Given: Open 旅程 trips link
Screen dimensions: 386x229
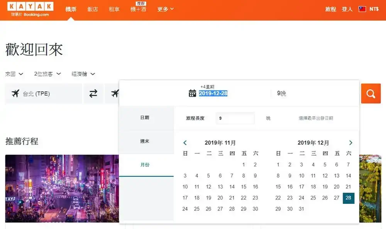Looking at the screenshot, I should 330,9.
